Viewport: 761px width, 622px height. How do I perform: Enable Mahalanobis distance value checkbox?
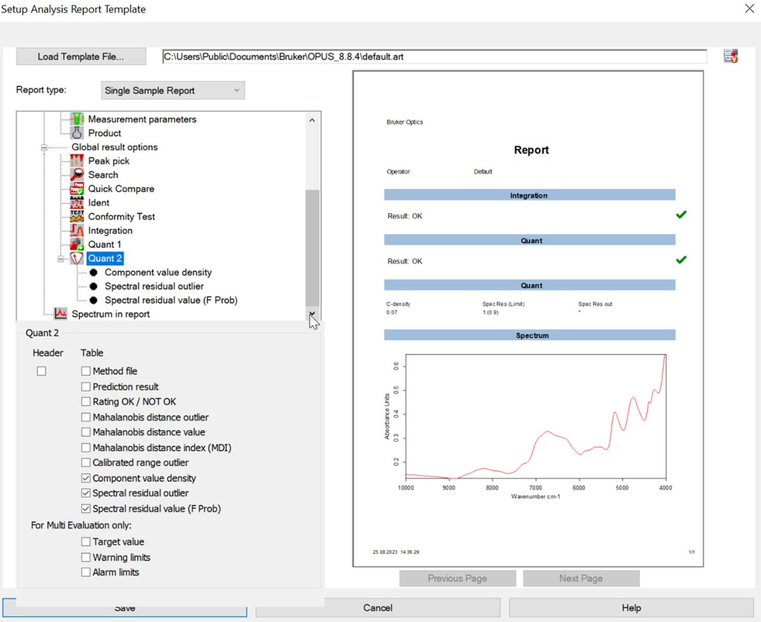click(x=86, y=432)
